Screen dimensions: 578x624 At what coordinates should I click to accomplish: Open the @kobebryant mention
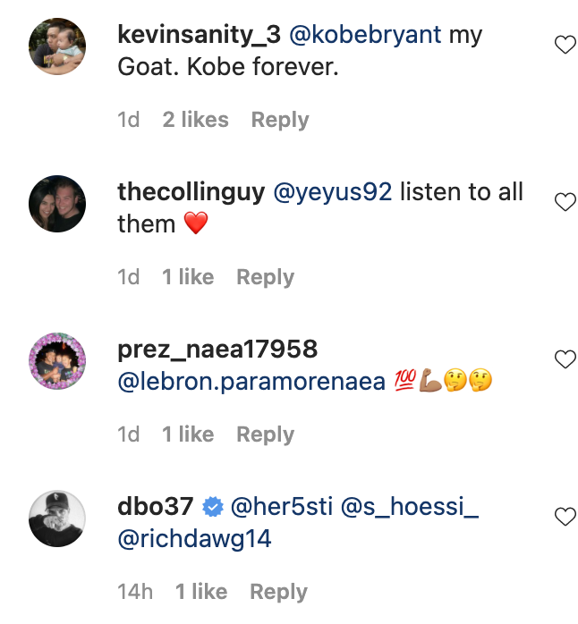click(x=365, y=35)
